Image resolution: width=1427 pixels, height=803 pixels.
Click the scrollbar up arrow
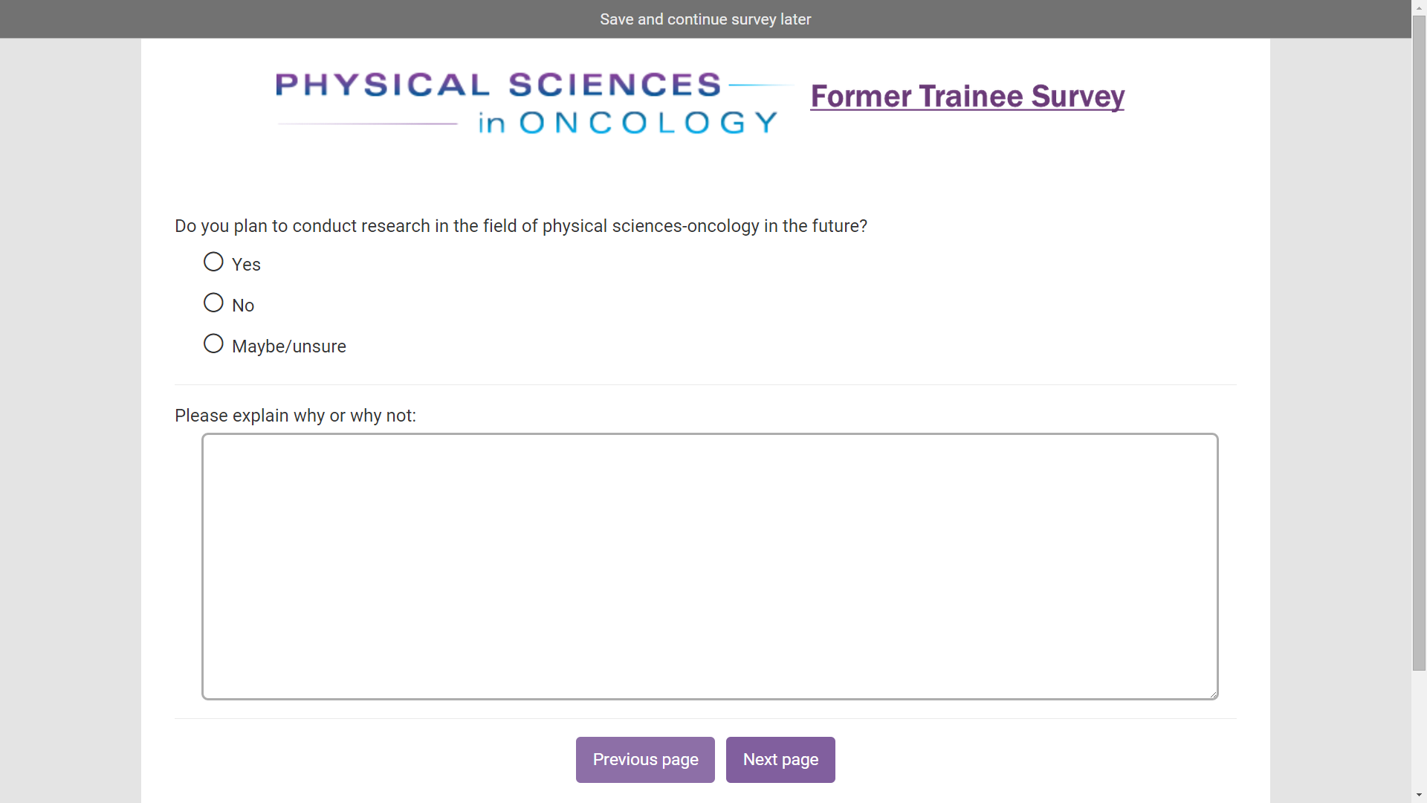[1419, 6]
